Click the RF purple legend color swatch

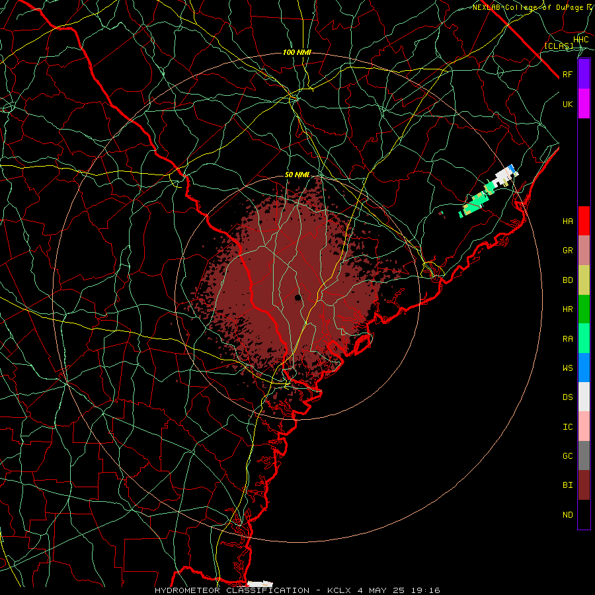584,74
